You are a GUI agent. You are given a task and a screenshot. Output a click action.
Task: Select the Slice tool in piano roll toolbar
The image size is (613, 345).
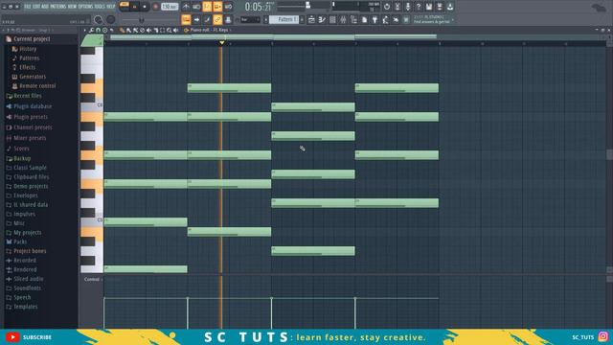click(x=156, y=30)
